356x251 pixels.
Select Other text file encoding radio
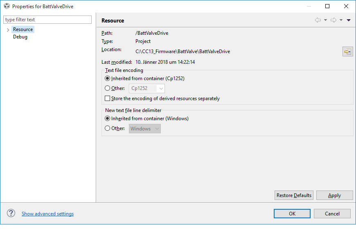click(108, 88)
